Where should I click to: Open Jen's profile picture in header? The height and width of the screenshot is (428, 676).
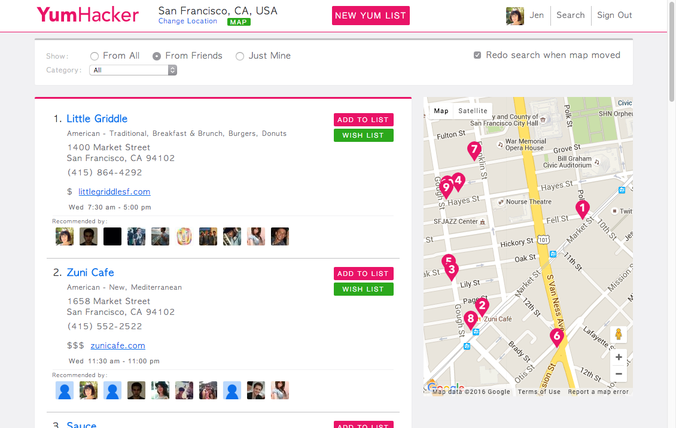point(514,16)
